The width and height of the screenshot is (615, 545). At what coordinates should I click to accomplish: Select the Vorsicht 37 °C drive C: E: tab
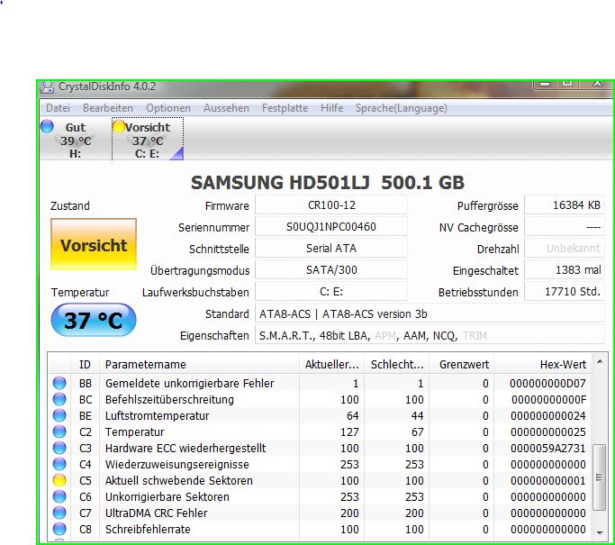[148, 140]
